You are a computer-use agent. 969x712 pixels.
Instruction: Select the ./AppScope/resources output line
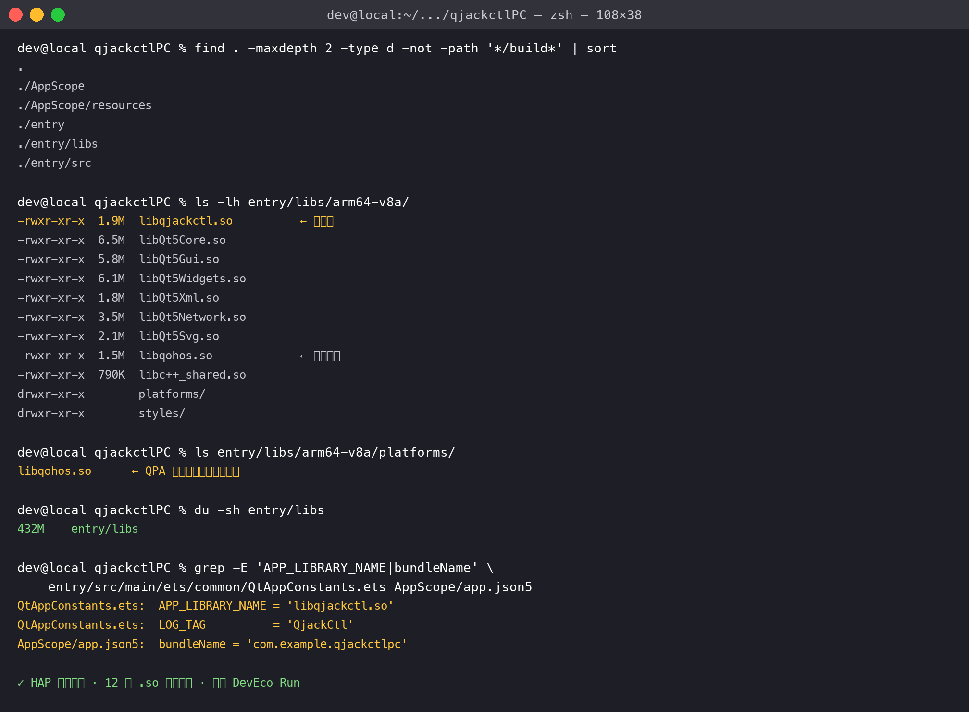(85, 105)
